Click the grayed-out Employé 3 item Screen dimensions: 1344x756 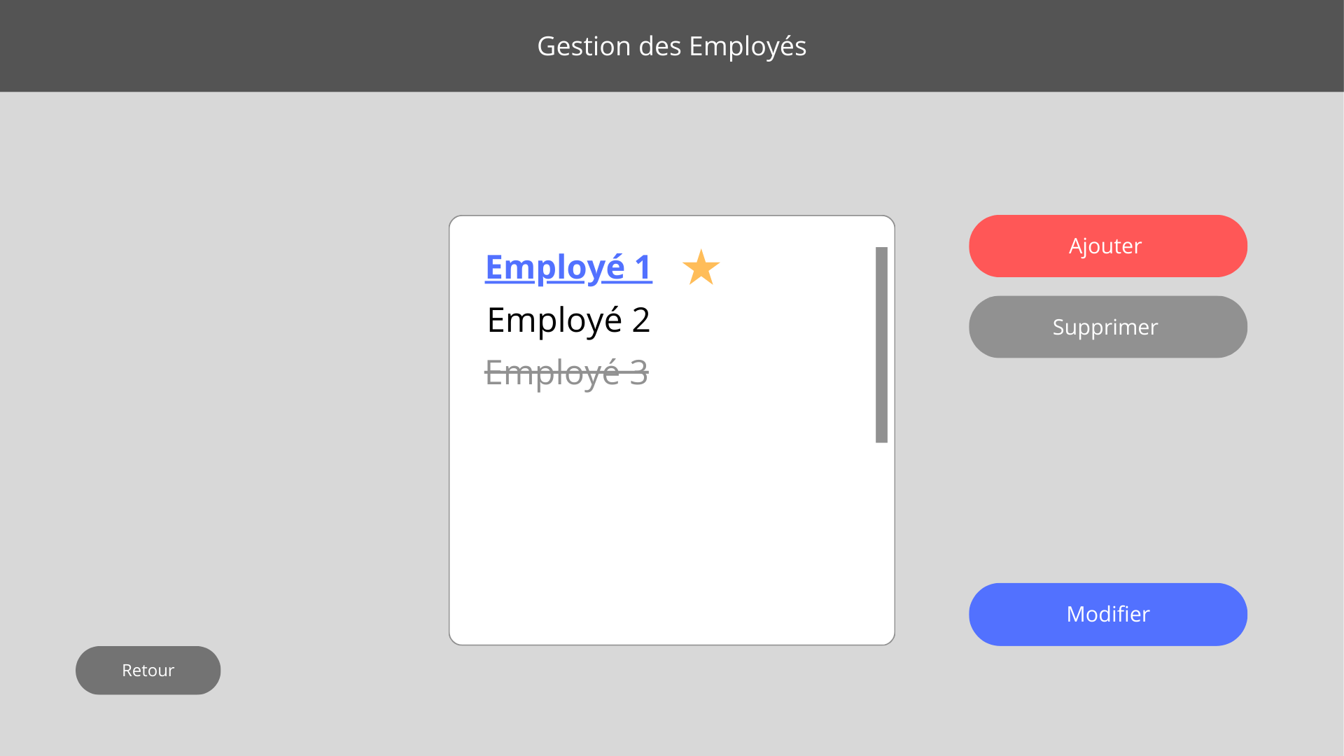tap(566, 372)
